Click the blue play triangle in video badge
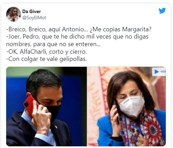 pyautogui.click(x=156, y=72)
